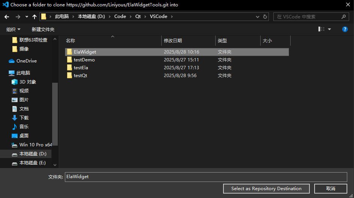
Task: Select the testQt folder
Action: pyautogui.click(x=177, y=76)
